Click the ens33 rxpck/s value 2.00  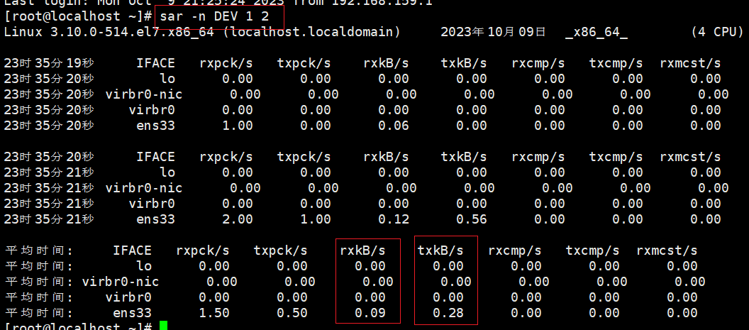click(238, 219)
